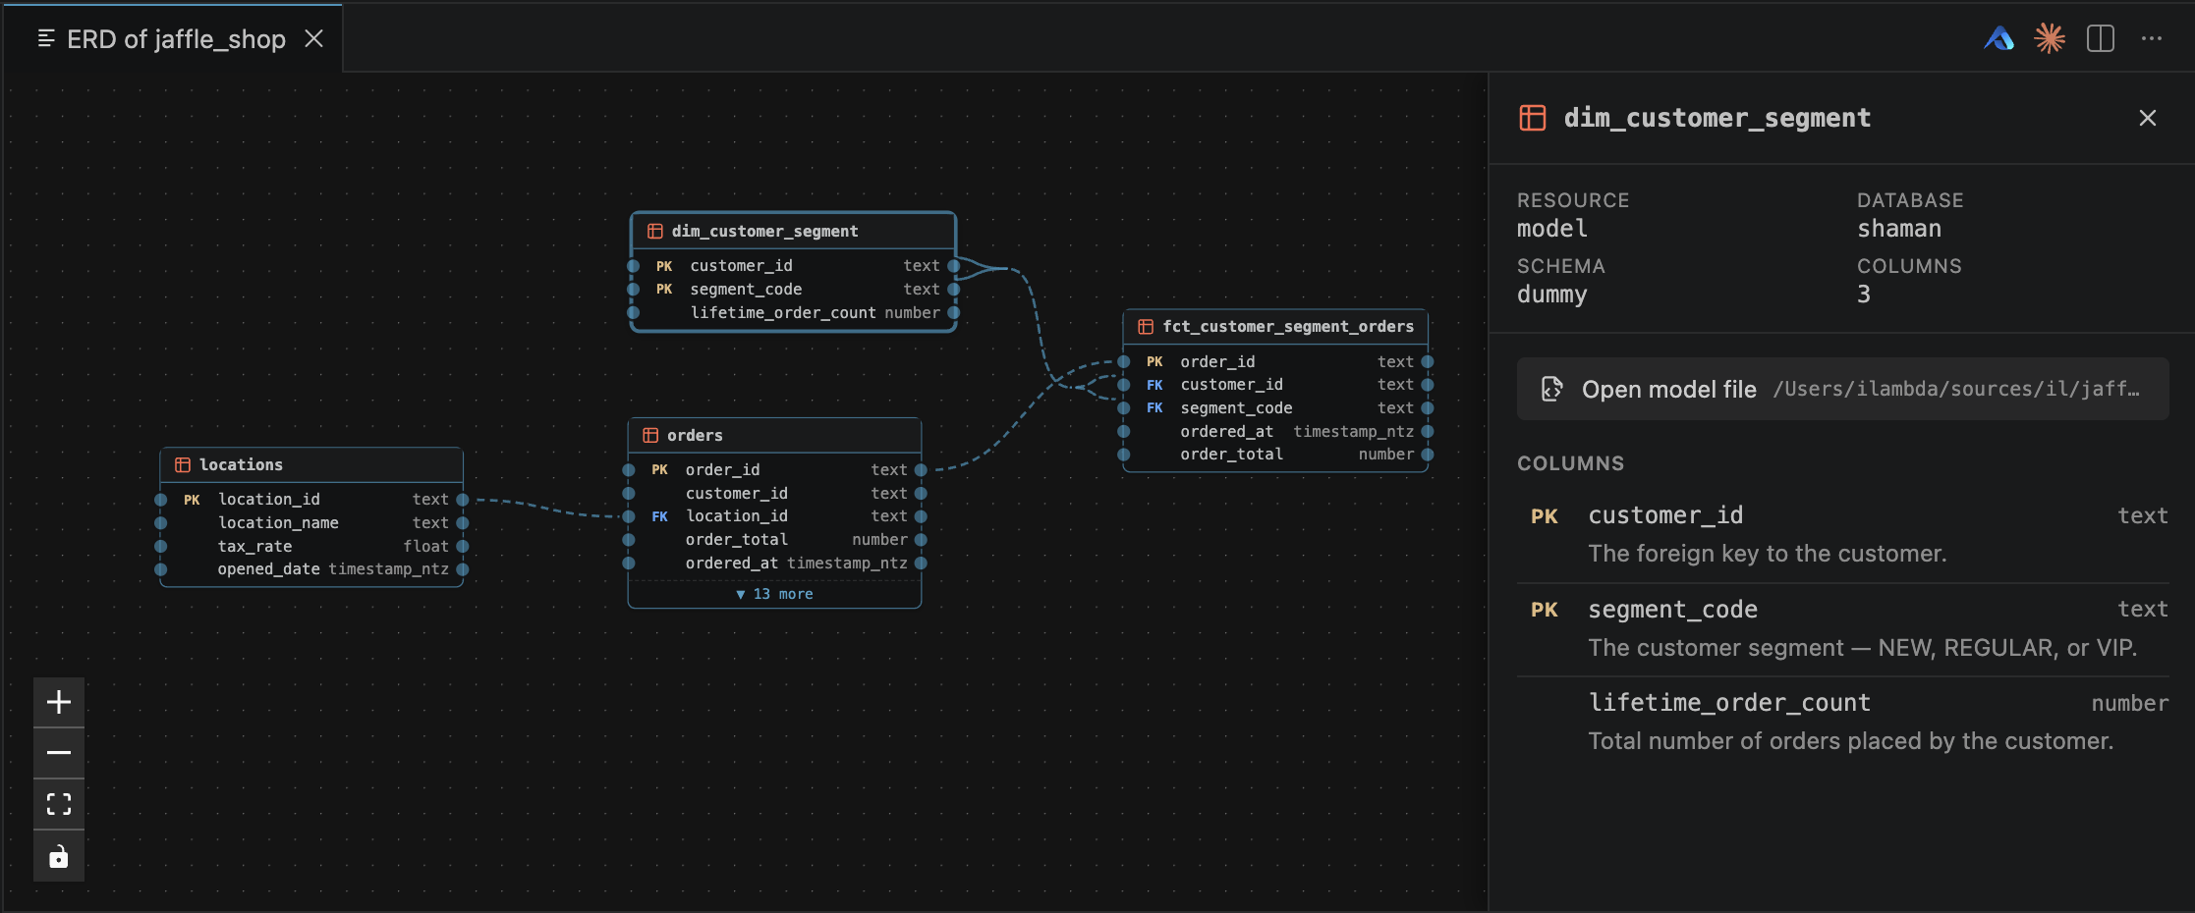2195x913 pixels.
Task: Click the table icon beside dim_customer_segment panel title
Action: tap(1533, 118)
